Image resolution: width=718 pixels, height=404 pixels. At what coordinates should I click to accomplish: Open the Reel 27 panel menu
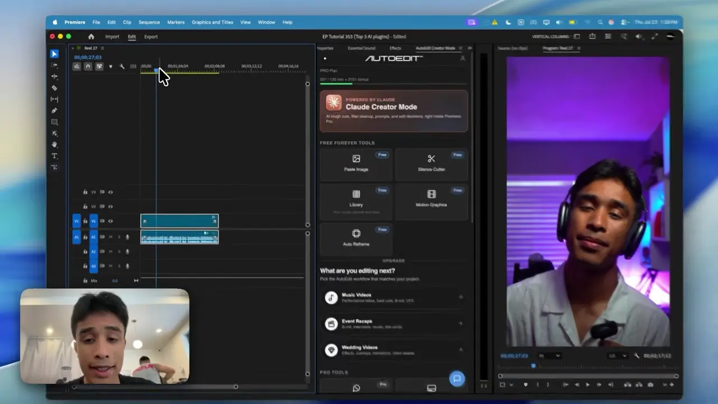[x=102, y=48]
